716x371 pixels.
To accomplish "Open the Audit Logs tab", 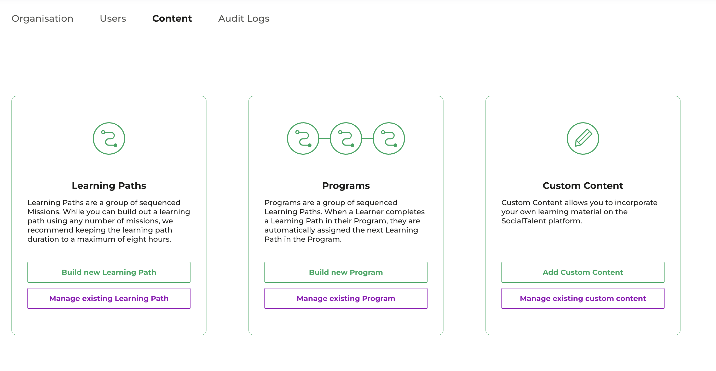I will 244,18.
